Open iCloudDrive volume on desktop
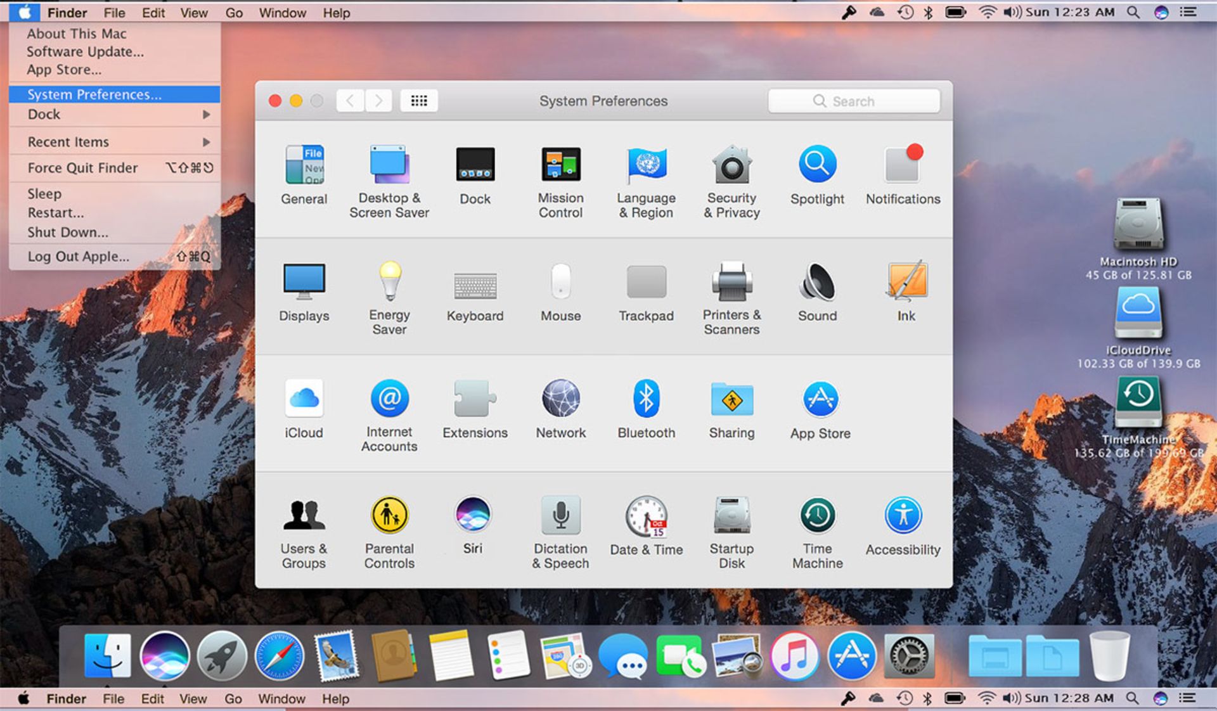This screenshot has width=1217, height=711. pyautogui.click(x=1138, y=328)
